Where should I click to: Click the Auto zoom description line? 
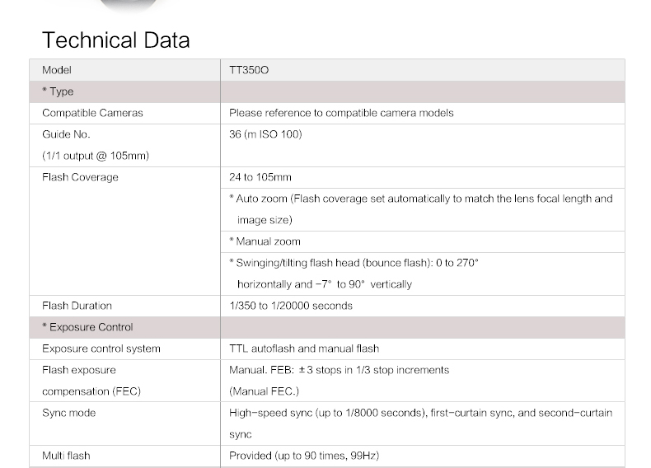tap(420, 199)
